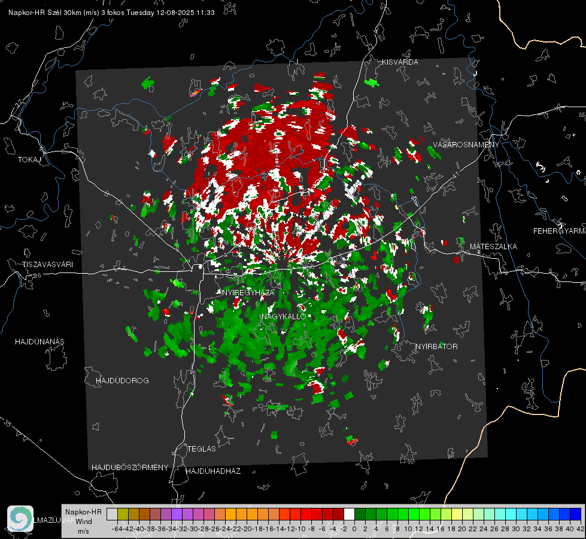This screenshot has height=539, width=586.
Task: Select the NYÍREGYHÁZA city label
Action: click(248, 292)
